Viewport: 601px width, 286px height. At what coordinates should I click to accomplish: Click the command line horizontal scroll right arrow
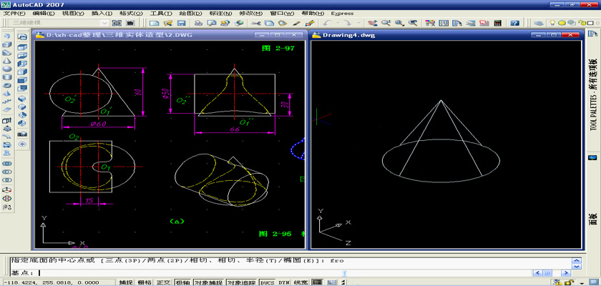565,273
